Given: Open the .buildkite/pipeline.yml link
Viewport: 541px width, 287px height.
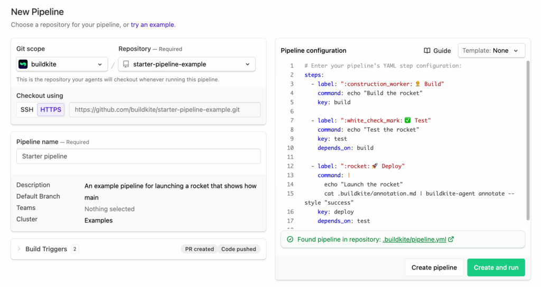Looking at the screenshot, I should [414, 239].
